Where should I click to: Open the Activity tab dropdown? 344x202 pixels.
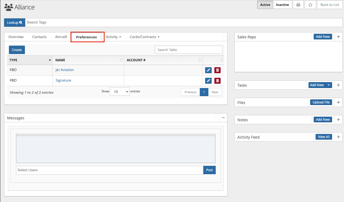coord(113,37)
